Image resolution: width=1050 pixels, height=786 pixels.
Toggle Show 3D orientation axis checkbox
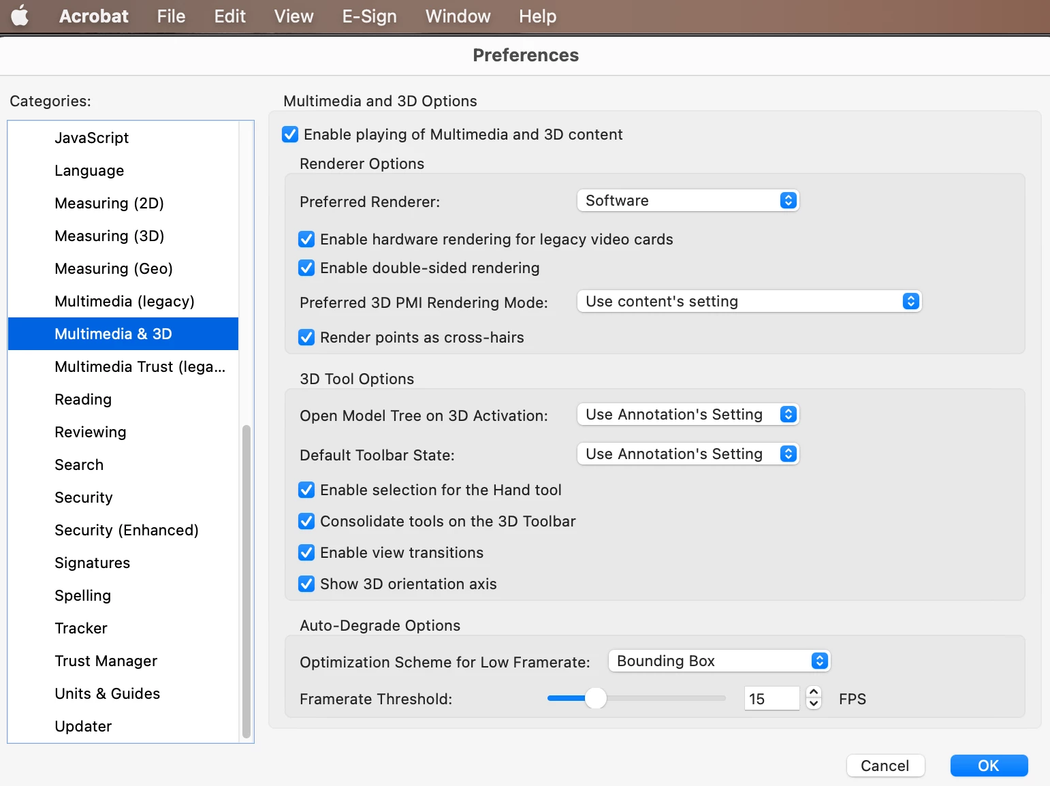(306, 584)
